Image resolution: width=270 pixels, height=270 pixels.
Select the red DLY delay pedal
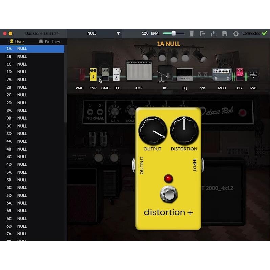[x=240, y=74]
